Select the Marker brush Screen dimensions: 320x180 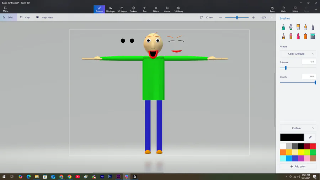[x=283, y=27]
